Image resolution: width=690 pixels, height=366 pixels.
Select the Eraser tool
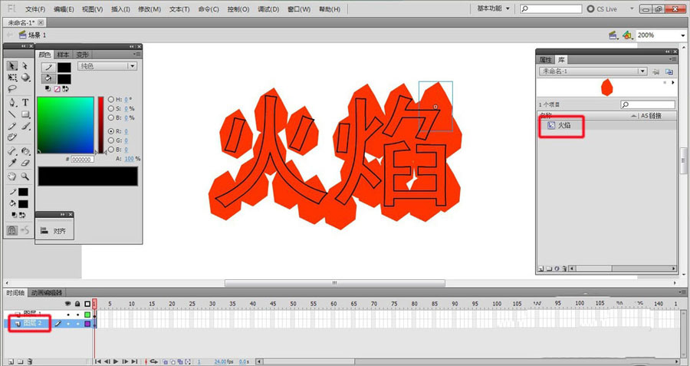(25, 163)
